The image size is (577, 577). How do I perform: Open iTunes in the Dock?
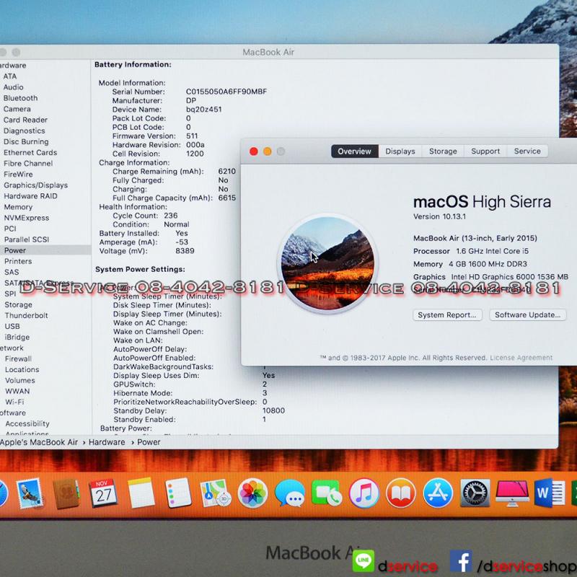coord(364,493)
